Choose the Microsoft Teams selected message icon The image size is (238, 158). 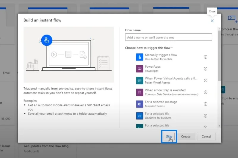point(139,104)
